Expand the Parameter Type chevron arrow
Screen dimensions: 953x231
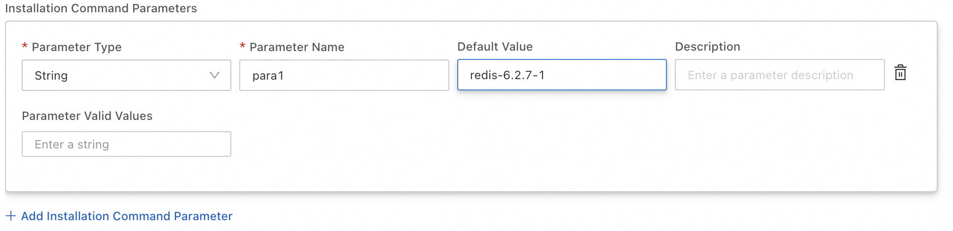tap(214, 75)
